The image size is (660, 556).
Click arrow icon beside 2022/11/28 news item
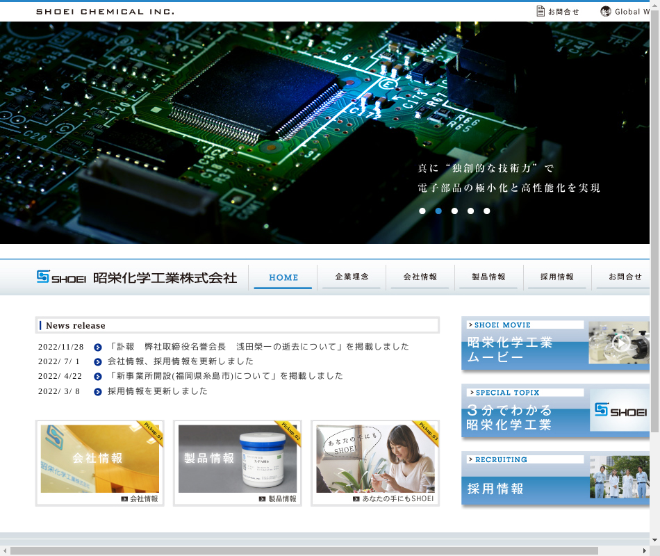point(98,347)
